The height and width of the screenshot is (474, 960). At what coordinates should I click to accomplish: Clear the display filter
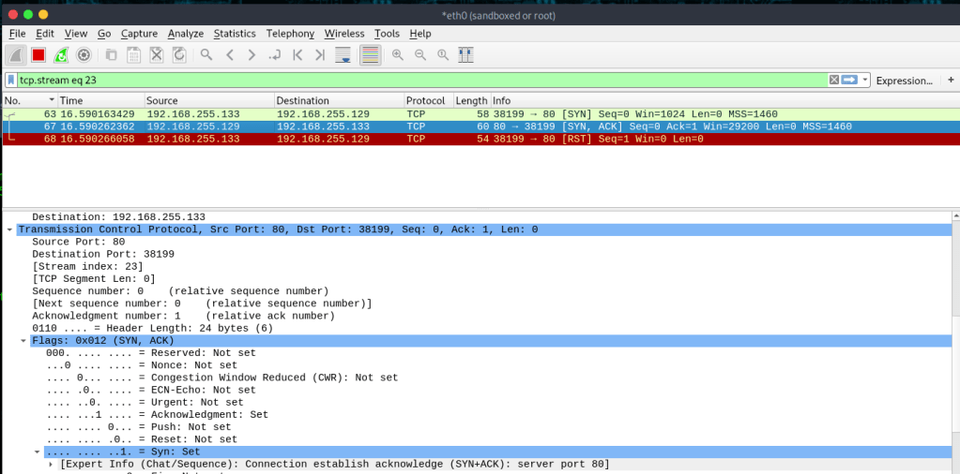click(833, 81)
